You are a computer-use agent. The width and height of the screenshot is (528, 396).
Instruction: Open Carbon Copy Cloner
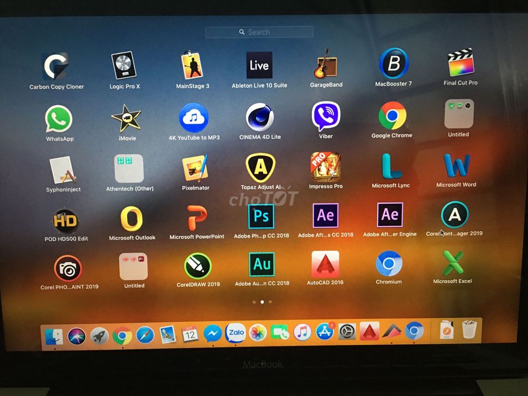click(56, 67)
